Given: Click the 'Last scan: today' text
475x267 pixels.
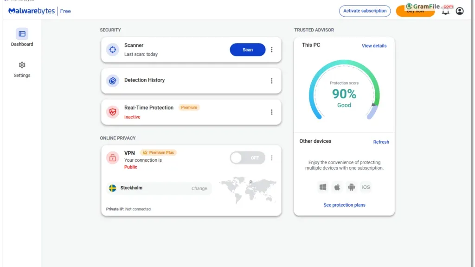Looking at the screenshot, I should (141, 54).
